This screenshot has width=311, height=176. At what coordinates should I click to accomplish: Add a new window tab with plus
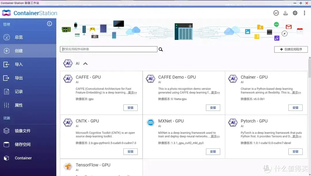[301, 3]
